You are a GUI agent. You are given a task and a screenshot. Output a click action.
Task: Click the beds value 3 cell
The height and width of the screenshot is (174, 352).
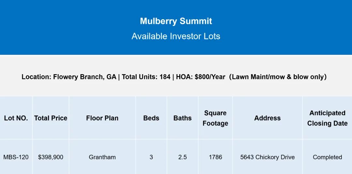(x=151, y=157)
